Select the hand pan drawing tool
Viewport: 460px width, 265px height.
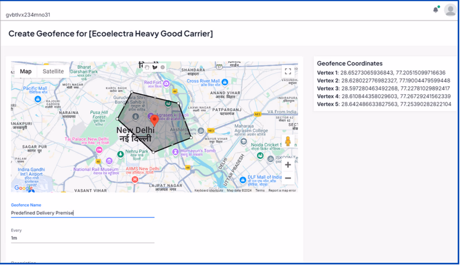coord(147,67)
